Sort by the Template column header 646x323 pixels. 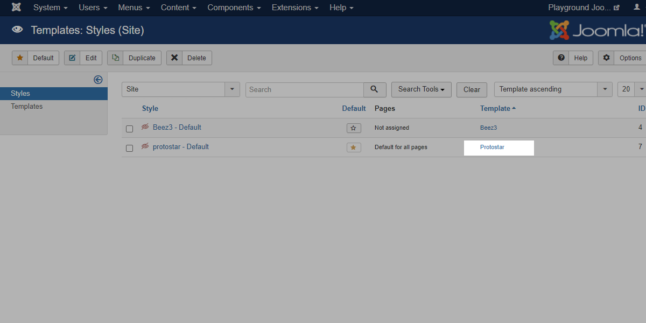498,108
